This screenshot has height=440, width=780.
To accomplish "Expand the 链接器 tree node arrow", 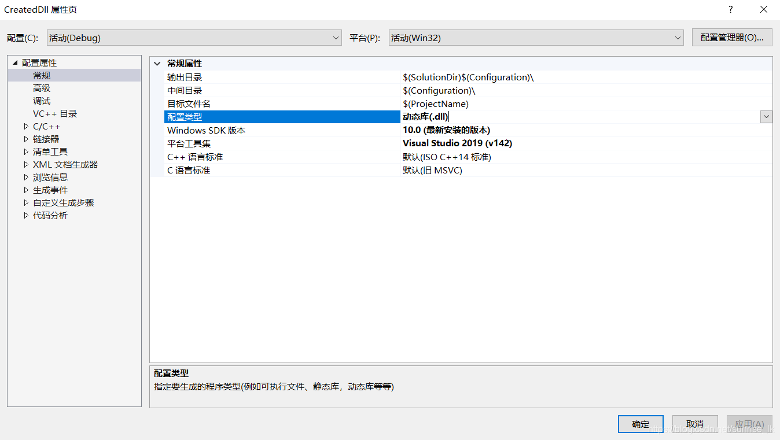I will pyautogui.click(x=26, y=139).
